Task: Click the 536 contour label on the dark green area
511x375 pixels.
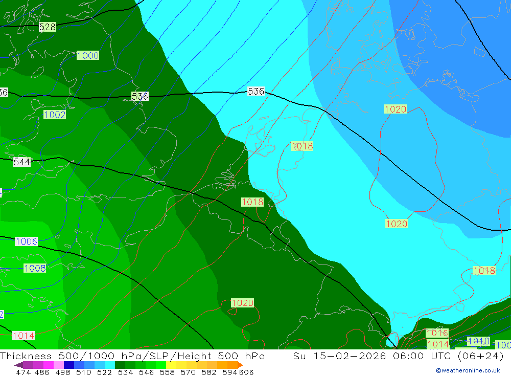Action: (140, 96)
